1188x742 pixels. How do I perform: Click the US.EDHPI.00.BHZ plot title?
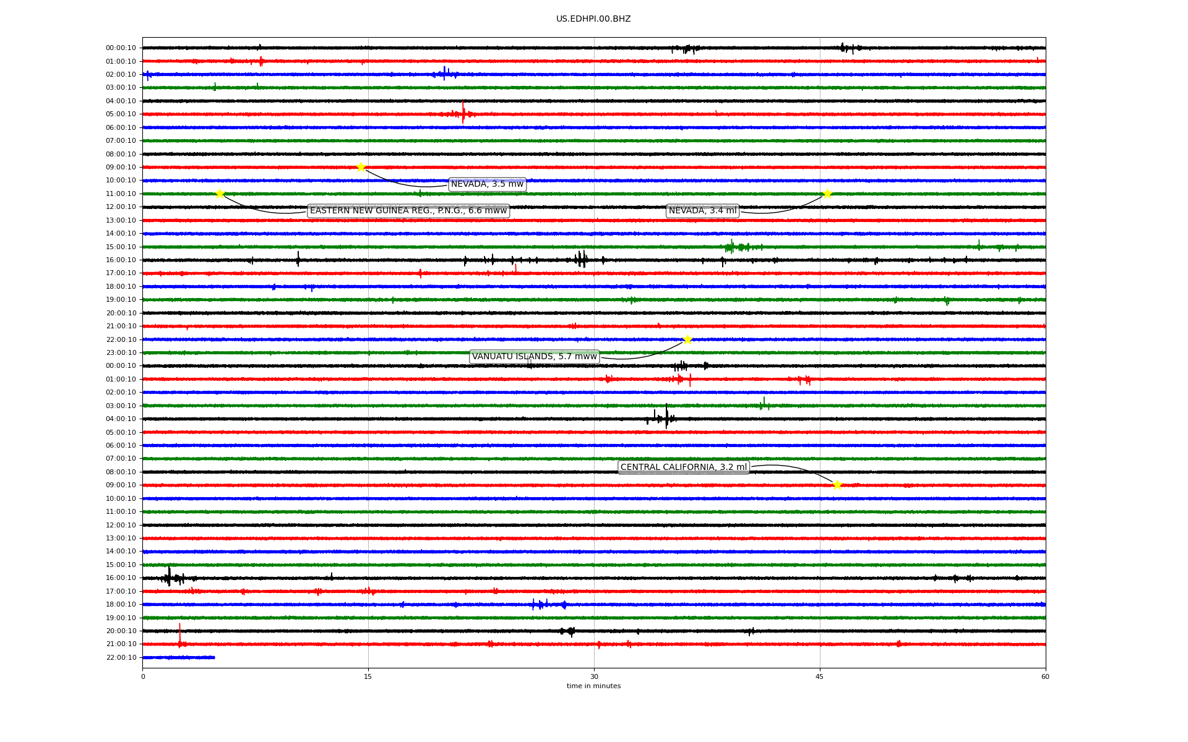tap(593, 19)
